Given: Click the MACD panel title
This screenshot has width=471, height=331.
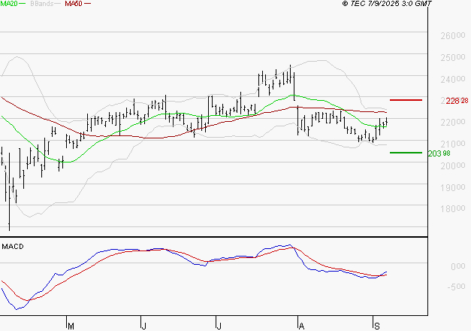Looking at the screenshot, I should tap(13, 246).
